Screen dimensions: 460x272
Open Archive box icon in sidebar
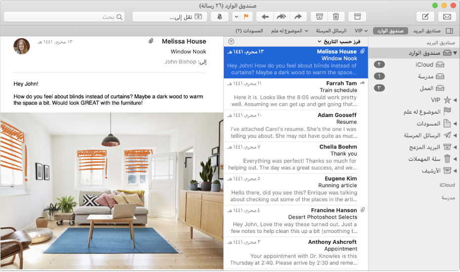(x=447, y=170)
